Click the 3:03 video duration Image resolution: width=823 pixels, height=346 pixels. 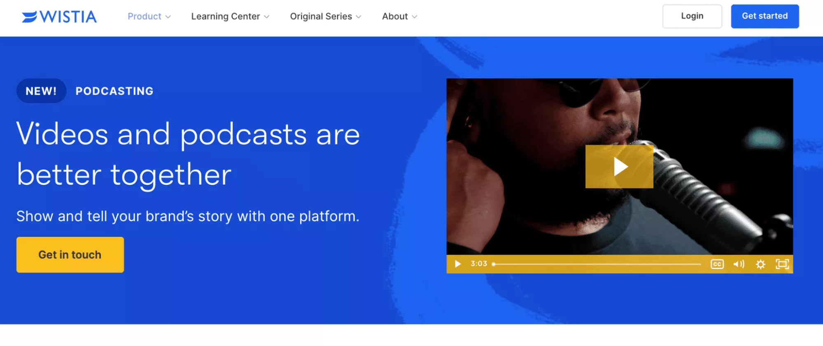[x=479, y=264]
